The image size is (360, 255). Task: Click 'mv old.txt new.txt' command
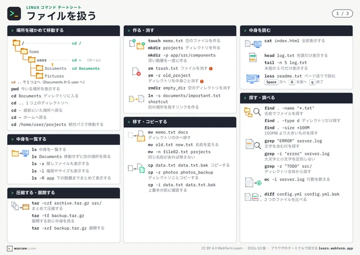(170, 145)
